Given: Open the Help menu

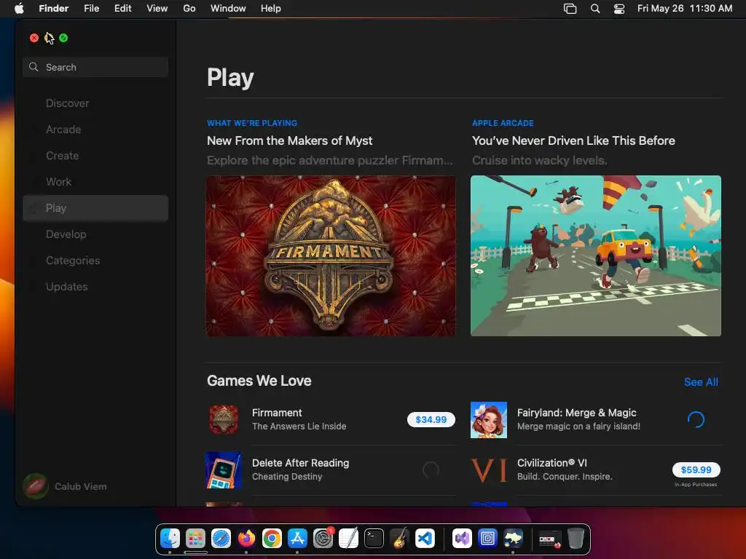Looking at the screenshot, I should pos(271,9).
